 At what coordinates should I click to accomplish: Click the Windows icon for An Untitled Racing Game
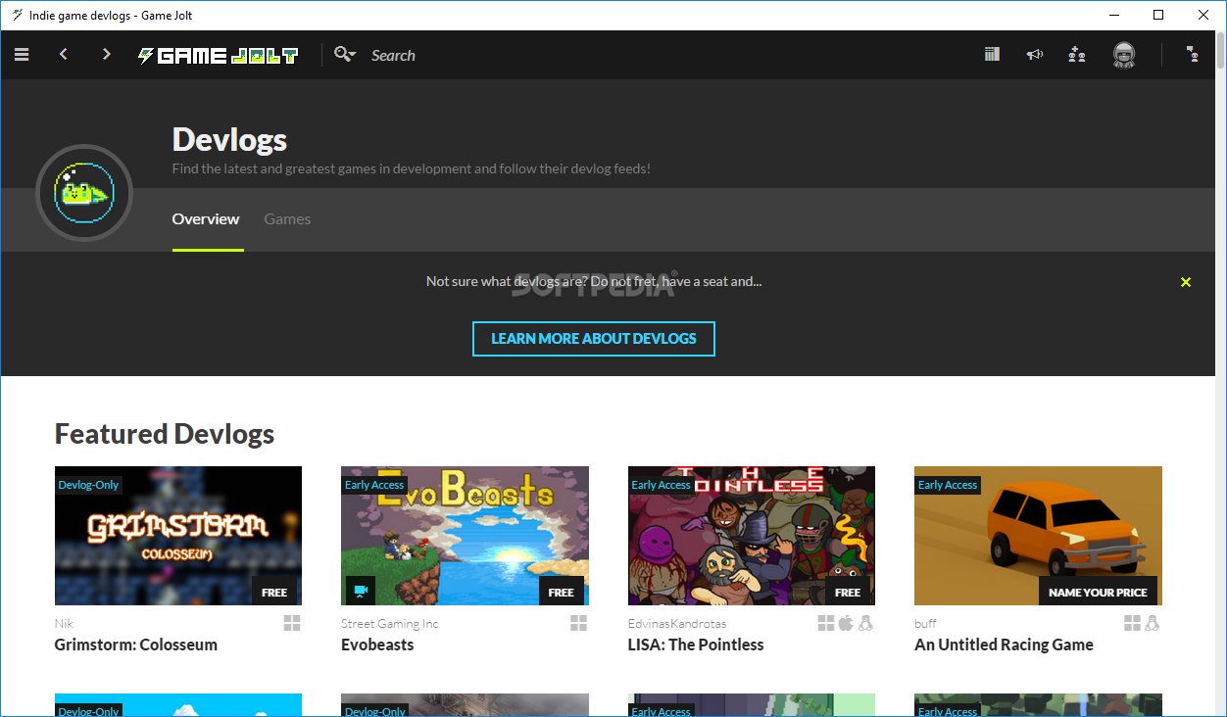coord(1133,623)
